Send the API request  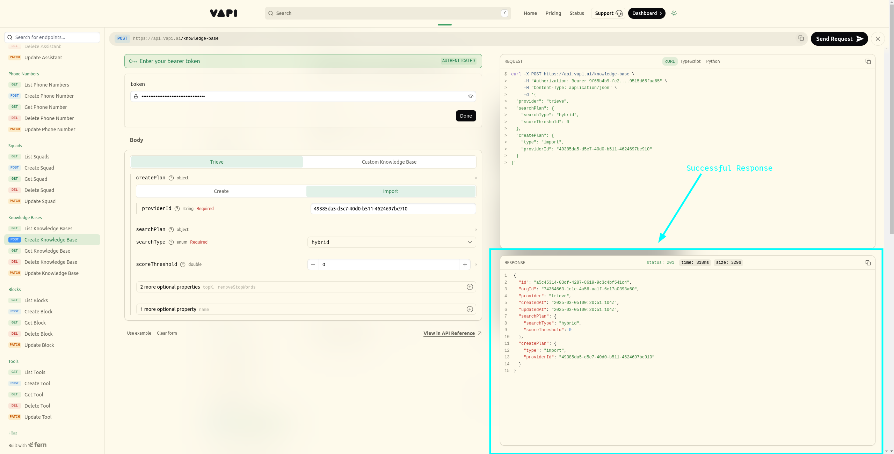pos(839,39)
